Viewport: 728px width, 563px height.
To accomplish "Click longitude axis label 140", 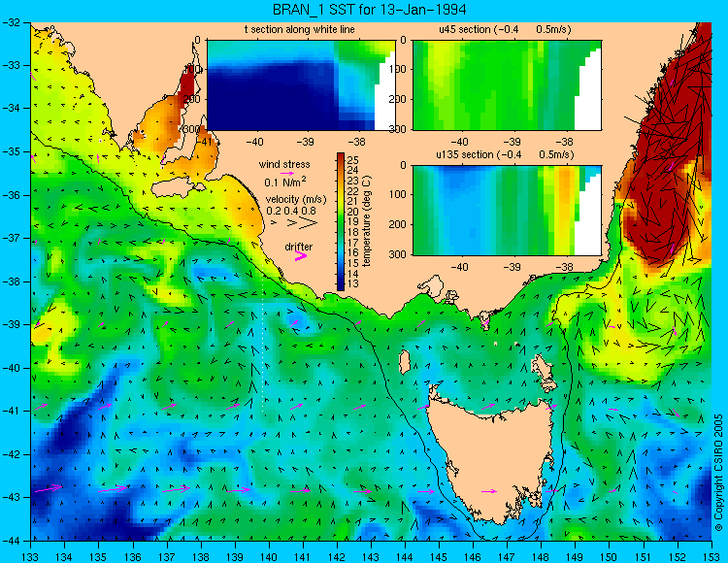I will coord(269,557).
